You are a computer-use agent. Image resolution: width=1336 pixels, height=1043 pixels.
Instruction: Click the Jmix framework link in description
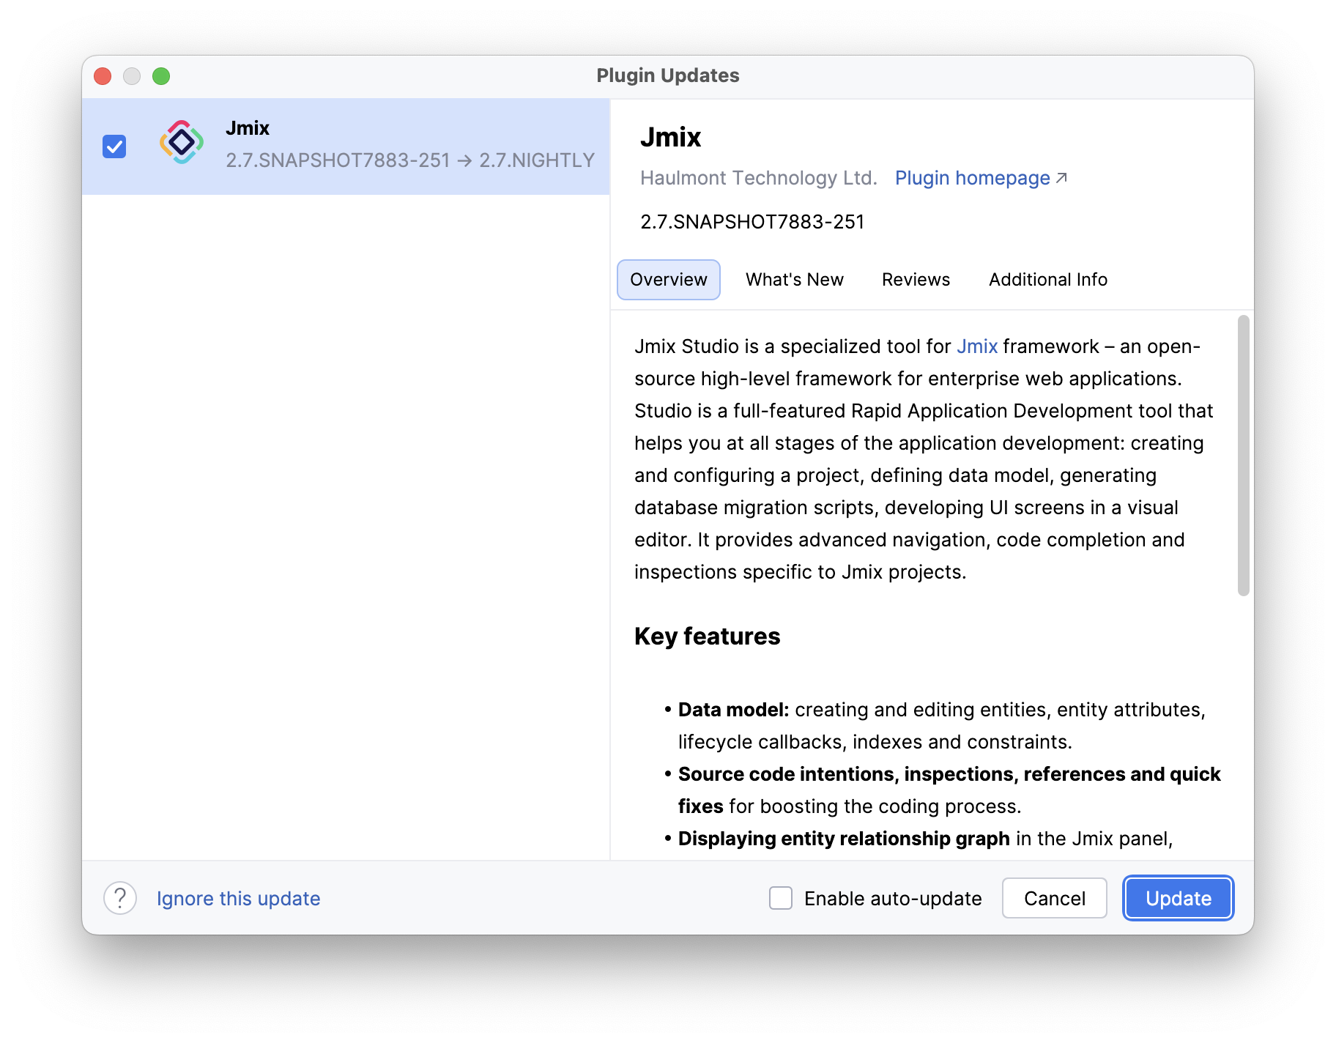976,346
